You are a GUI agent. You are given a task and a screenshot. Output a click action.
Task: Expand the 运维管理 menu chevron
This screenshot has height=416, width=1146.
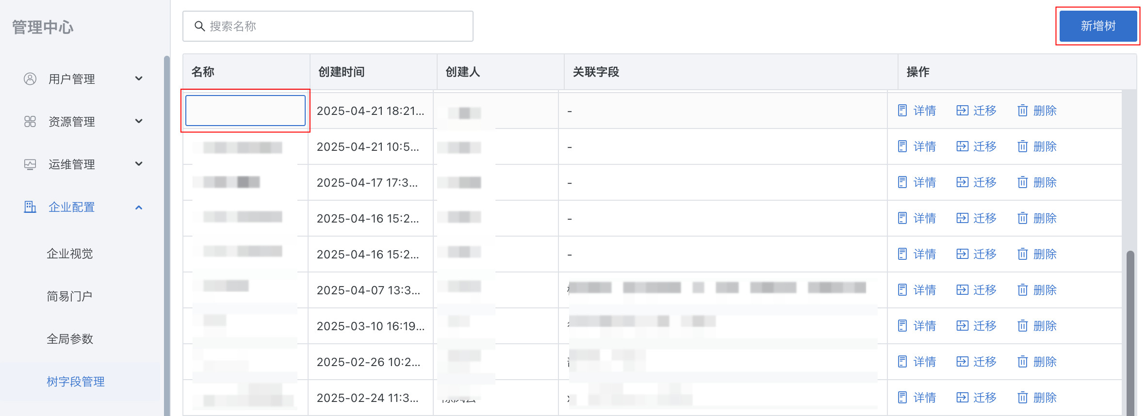coord(139,164)
